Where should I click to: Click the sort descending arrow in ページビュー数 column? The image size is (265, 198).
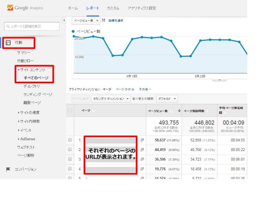pyautogui.click(x=179, y=111)
